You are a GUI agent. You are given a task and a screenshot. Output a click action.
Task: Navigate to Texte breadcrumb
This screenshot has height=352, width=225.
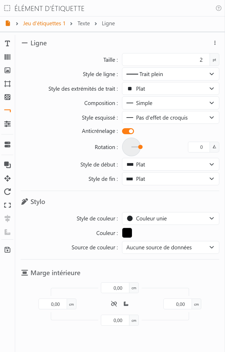coord(84,23)
